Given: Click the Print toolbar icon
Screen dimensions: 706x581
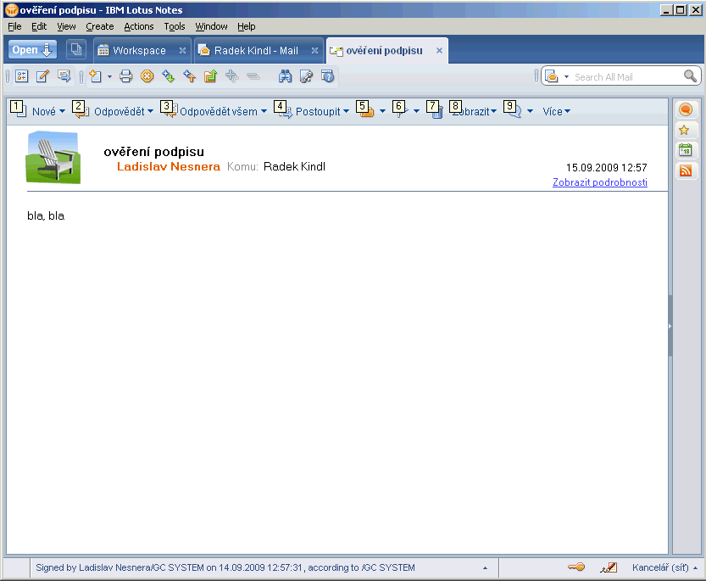Looking at the screenshot, I should coord(126,76).
